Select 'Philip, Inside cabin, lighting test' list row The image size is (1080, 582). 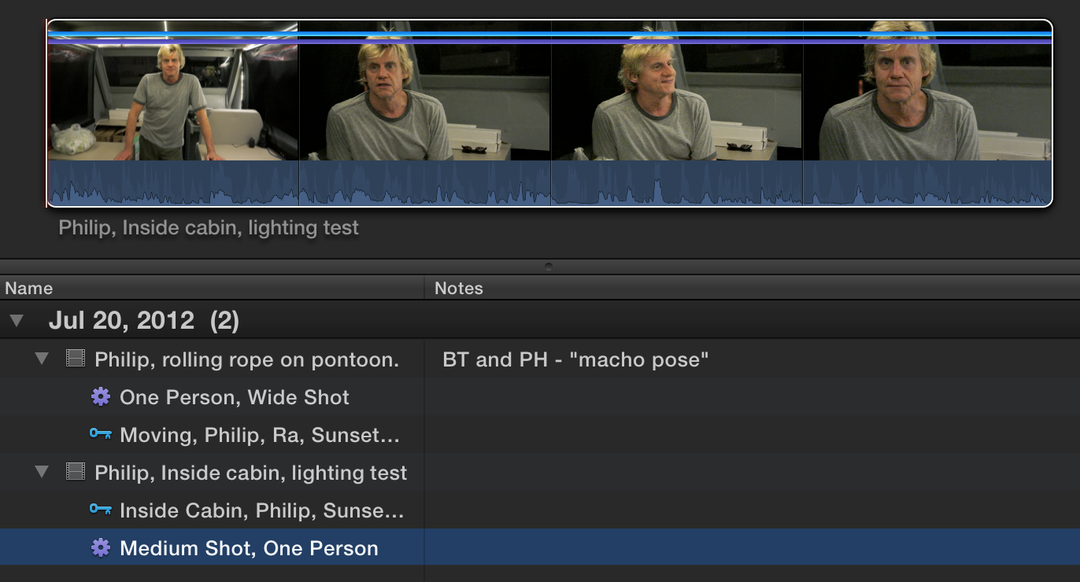click(540, 473)
